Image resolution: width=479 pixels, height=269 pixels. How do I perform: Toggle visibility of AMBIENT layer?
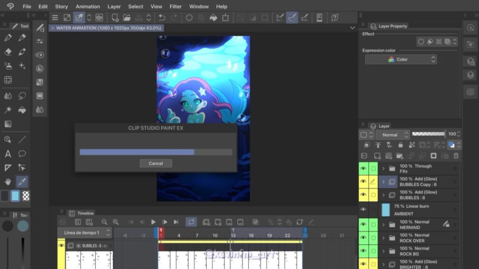363,210
